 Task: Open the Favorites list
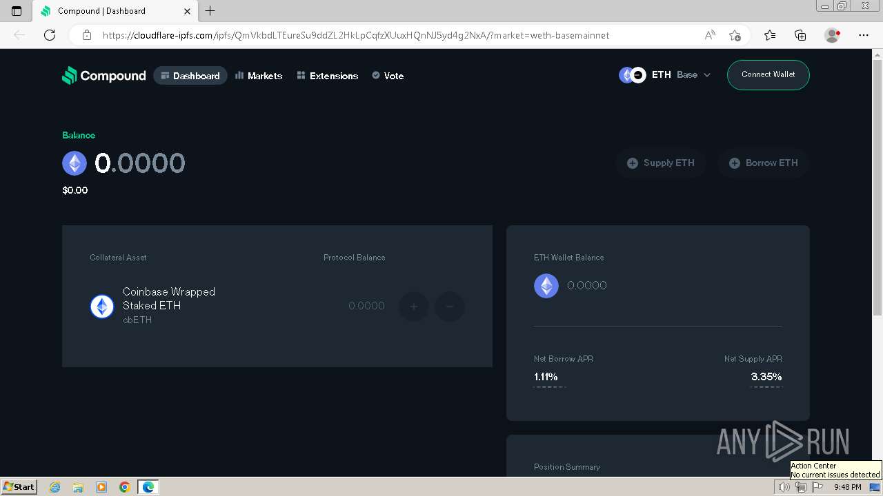point(770,35)
